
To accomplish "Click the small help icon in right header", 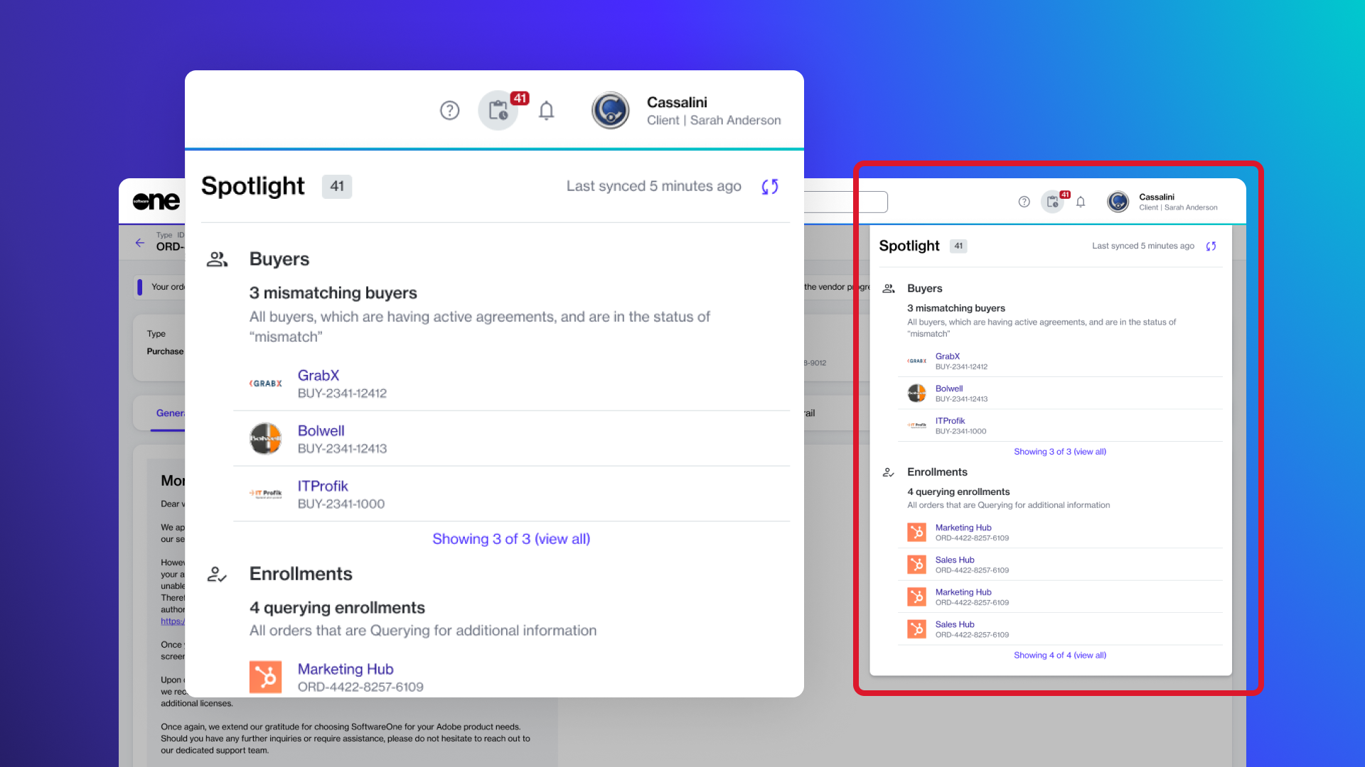I will point(1024,202).
